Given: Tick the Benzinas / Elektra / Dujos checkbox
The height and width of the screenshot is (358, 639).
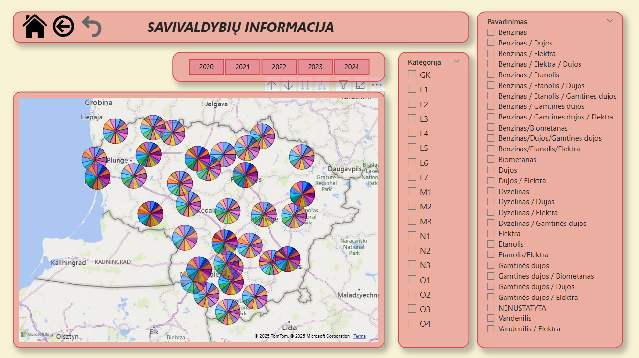Looking at the screenshot, I should [491, 64].
